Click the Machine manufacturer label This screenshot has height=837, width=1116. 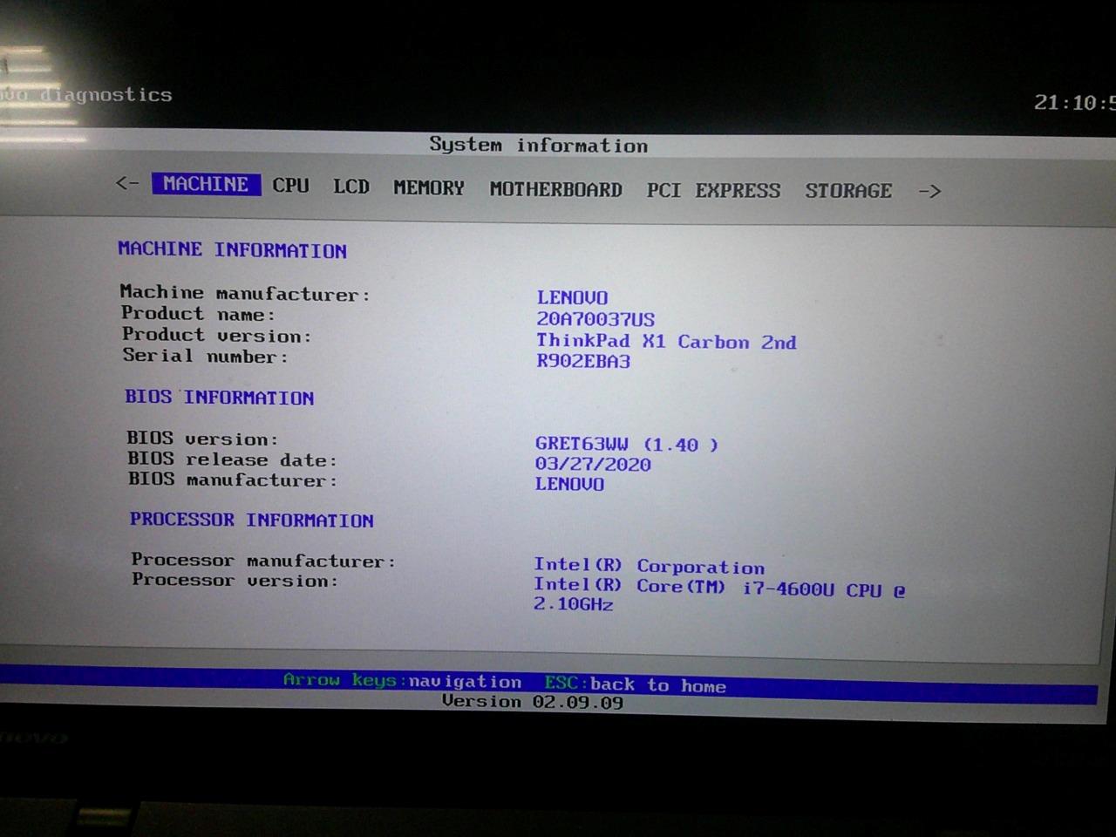tap(245, 294)
